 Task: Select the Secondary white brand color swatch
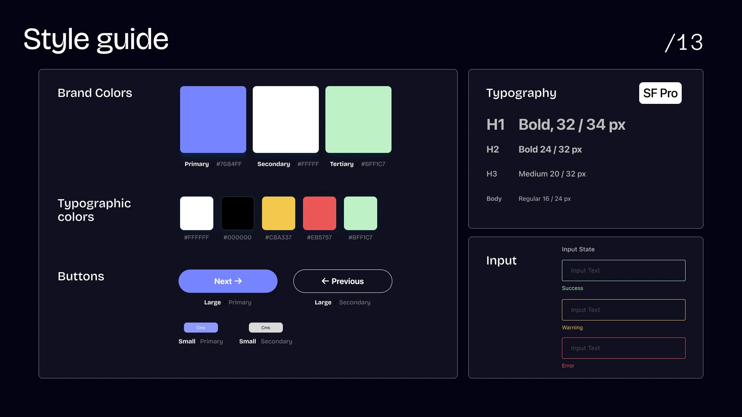click(286, 119)
